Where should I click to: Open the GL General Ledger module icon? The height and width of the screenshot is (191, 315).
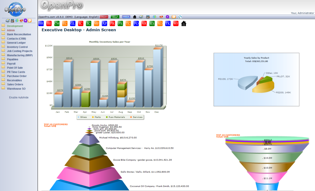click(x=72, y=23)
